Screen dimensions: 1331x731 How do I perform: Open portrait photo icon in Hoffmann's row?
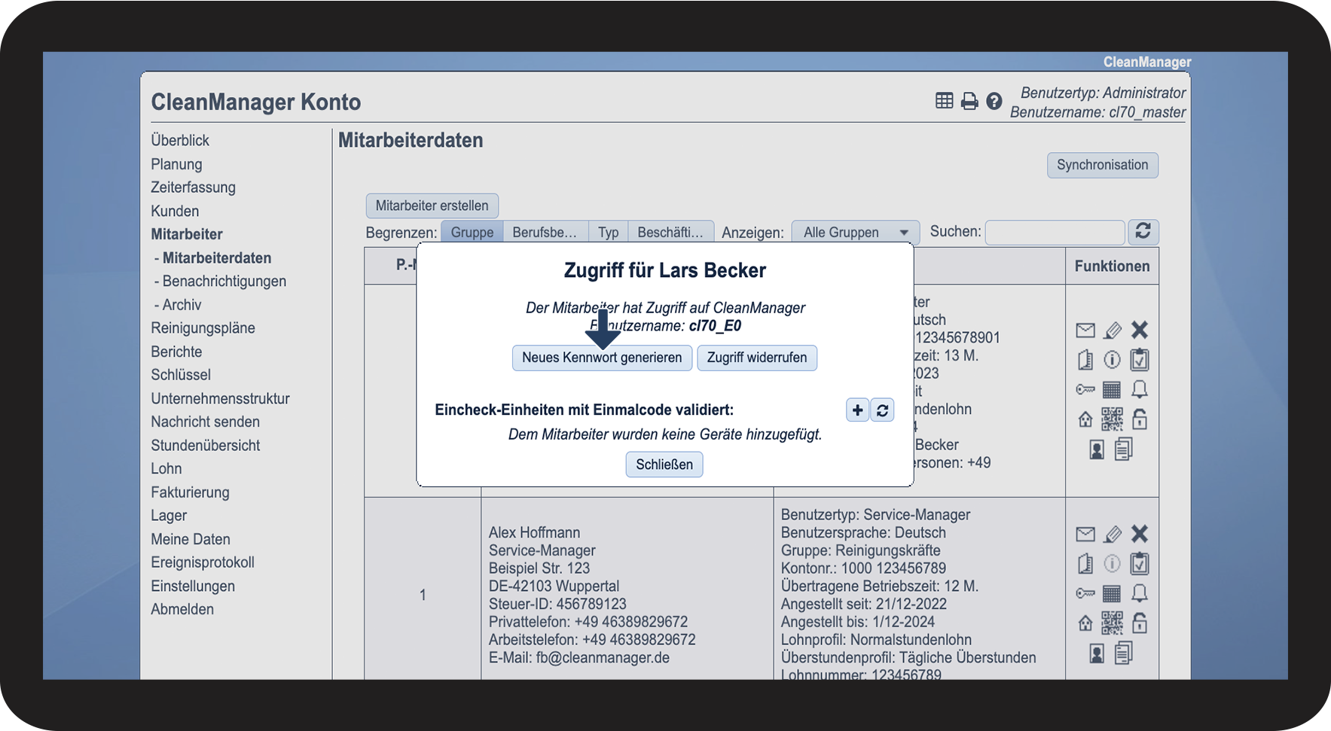coord(1097,653)
